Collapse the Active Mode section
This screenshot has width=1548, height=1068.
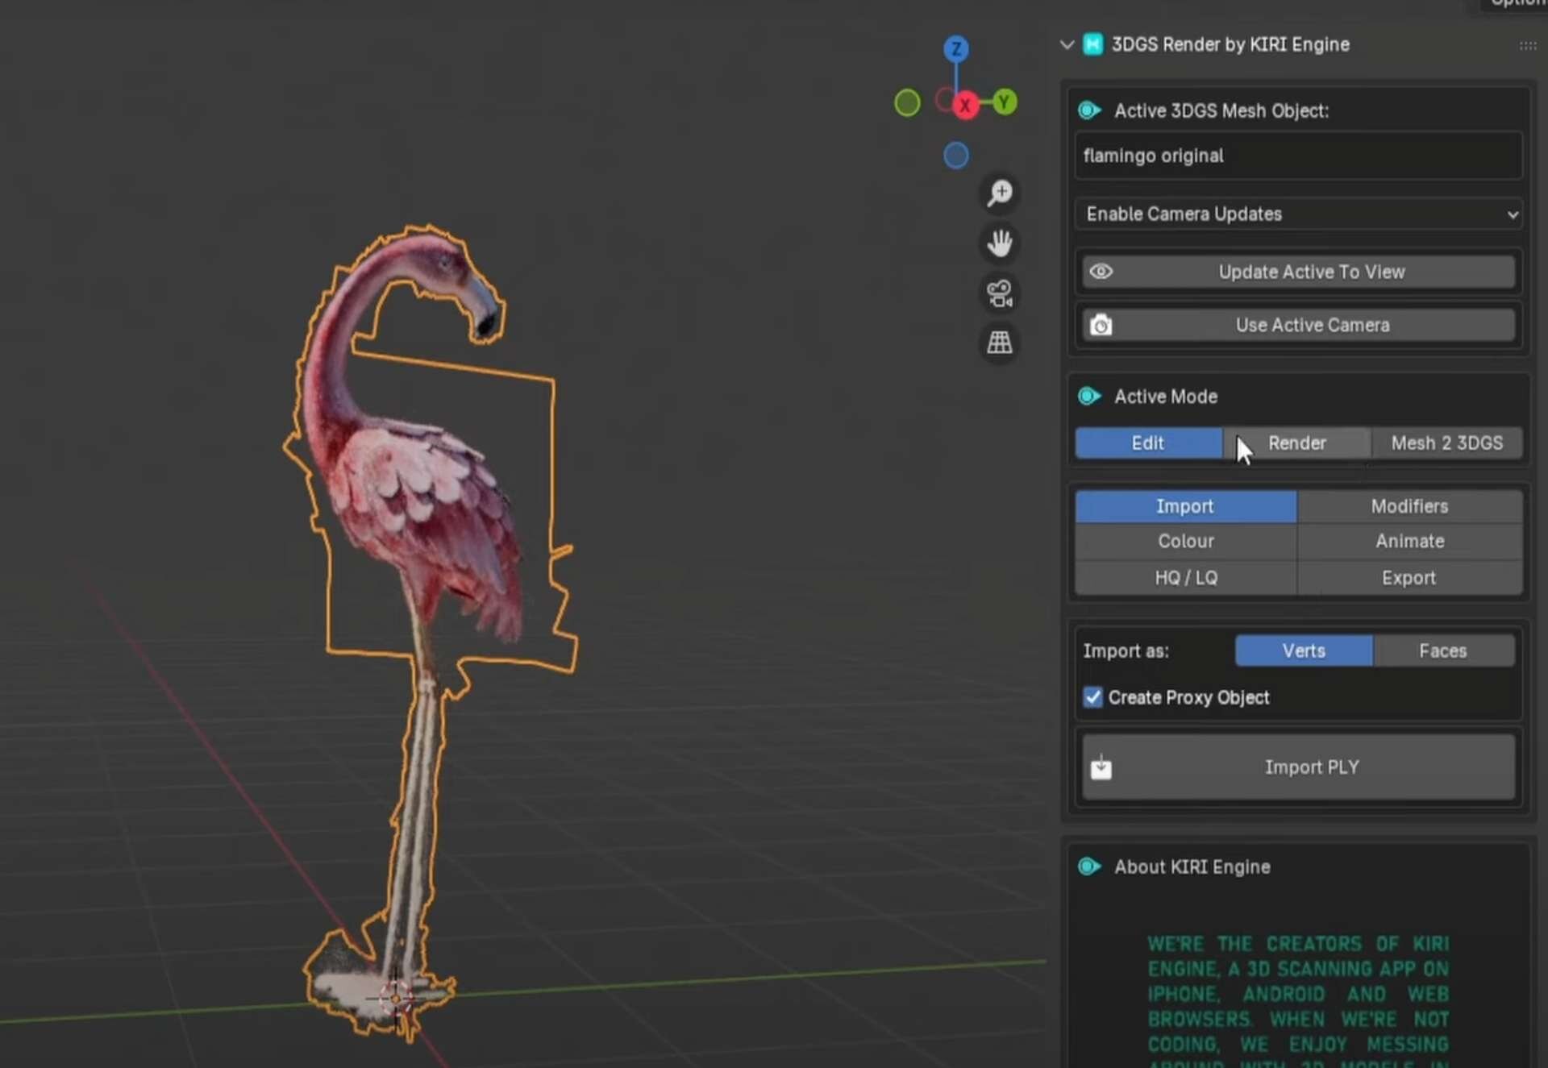click(1089, 397)
